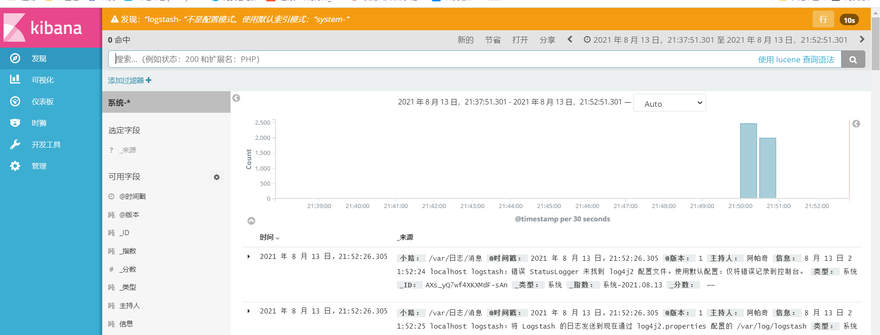Click the tall histogram bar near 21:50:00
The width and height of the screenshot is (880, 335).
pyautogui.click(x=748, y=161)
